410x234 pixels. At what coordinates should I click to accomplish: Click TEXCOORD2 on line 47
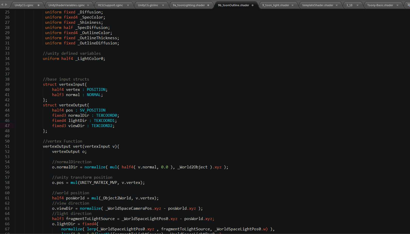102,126
